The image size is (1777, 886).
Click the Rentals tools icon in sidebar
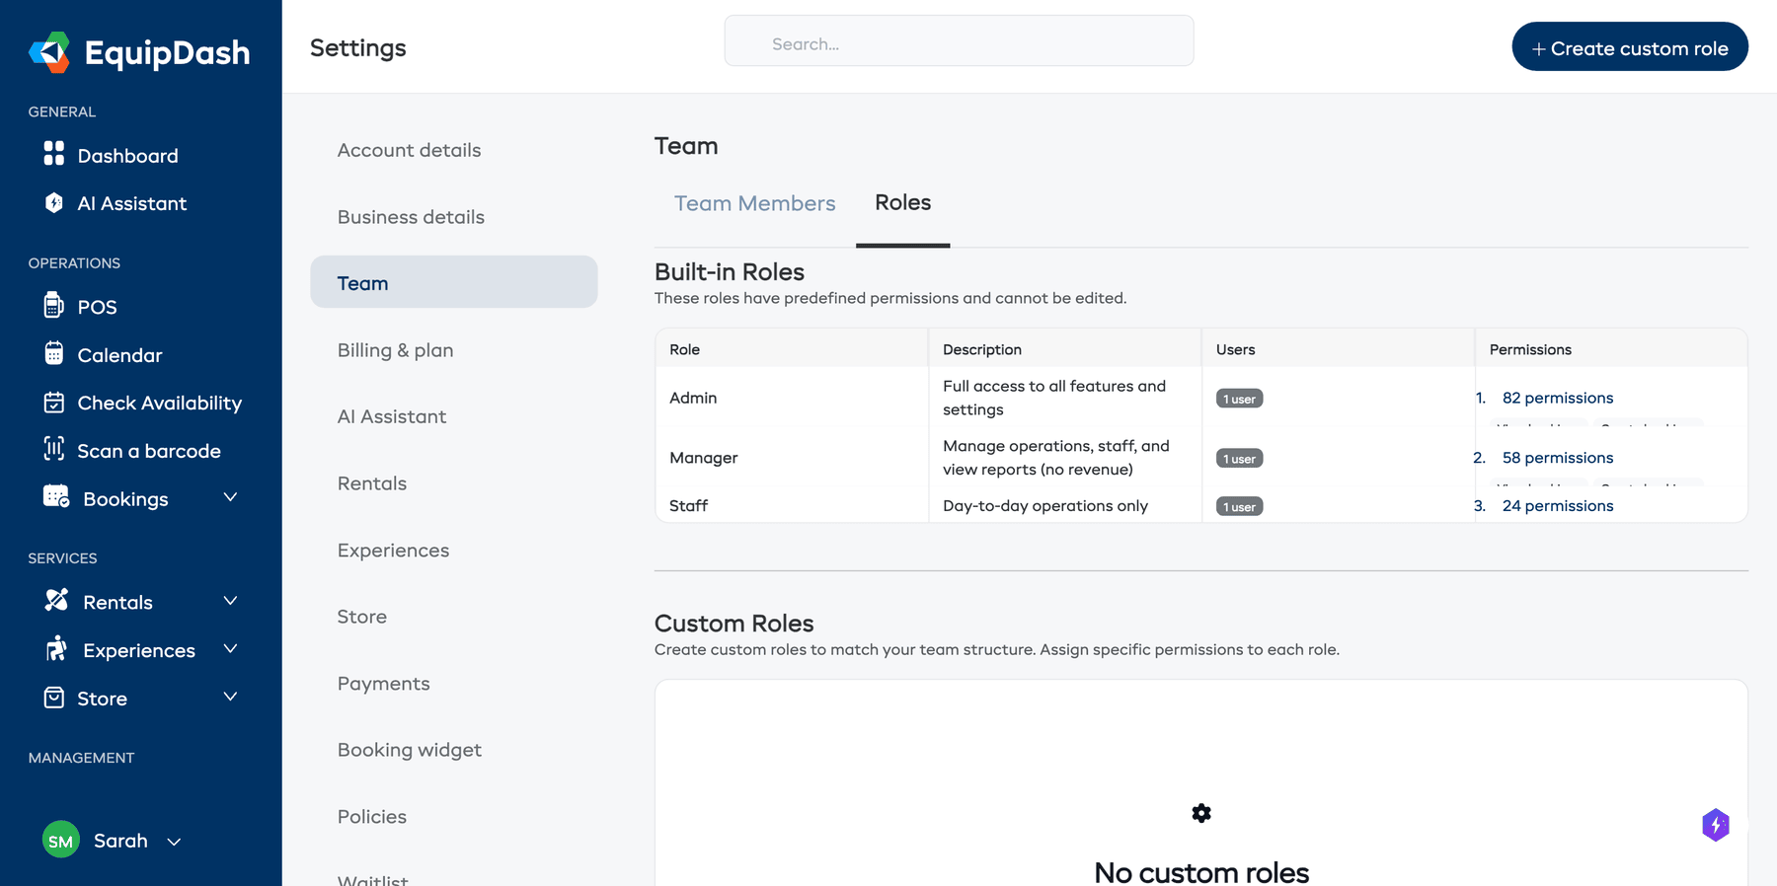tap(56, 600)
